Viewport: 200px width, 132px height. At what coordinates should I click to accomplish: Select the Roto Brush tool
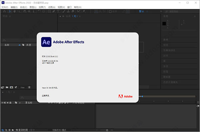pyautogui.click(x=79, y=11)
